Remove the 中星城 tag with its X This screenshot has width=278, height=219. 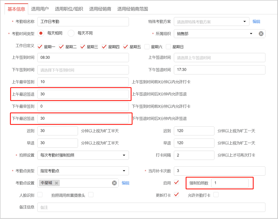tap(57, 183)
